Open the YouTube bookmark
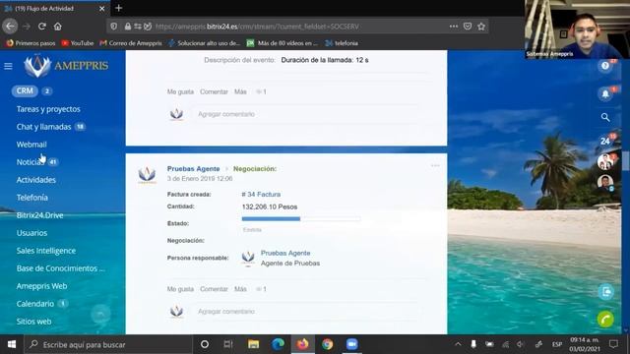This screenshot has height=354, width=630. point(78,43)
